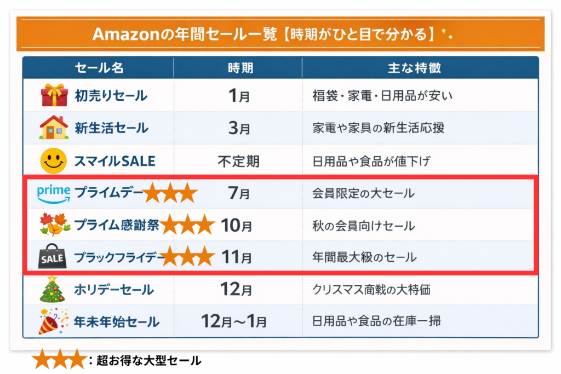Click the Christmas tree icon
The width and height of the screenshot is (561, 374).
pyautogui.click(x=53, y=289)
